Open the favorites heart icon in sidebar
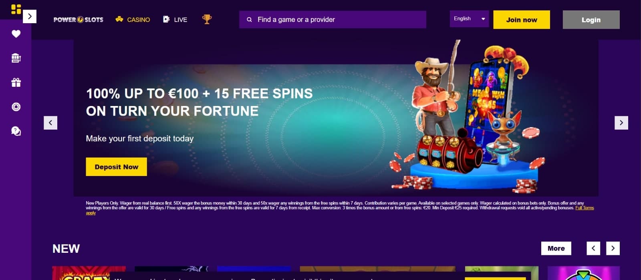 [16, 34]
